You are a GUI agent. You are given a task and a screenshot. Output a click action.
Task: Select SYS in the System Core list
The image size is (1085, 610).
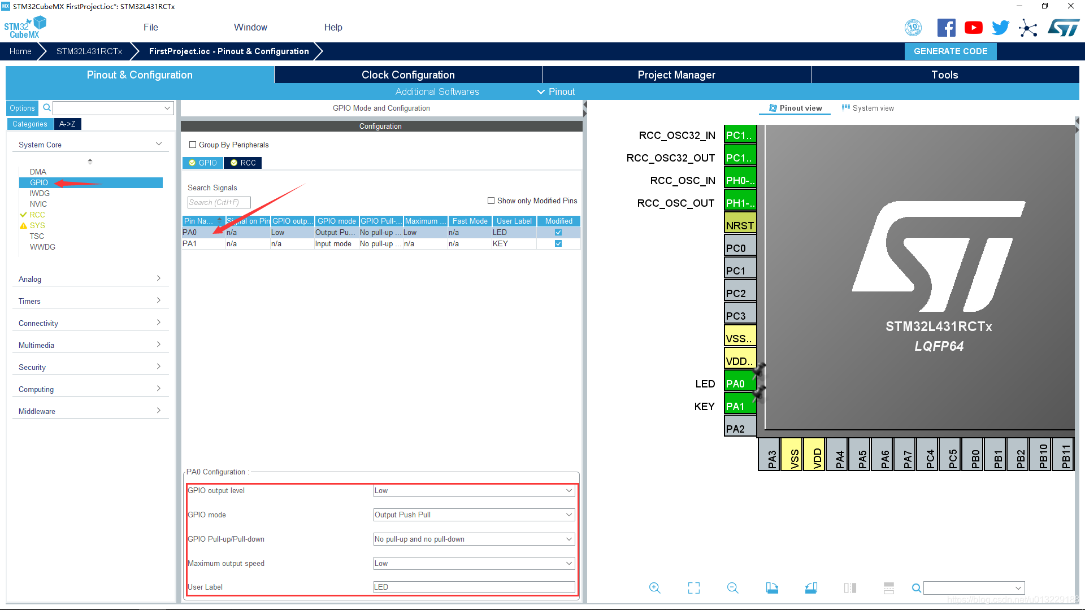click(37, 225)
